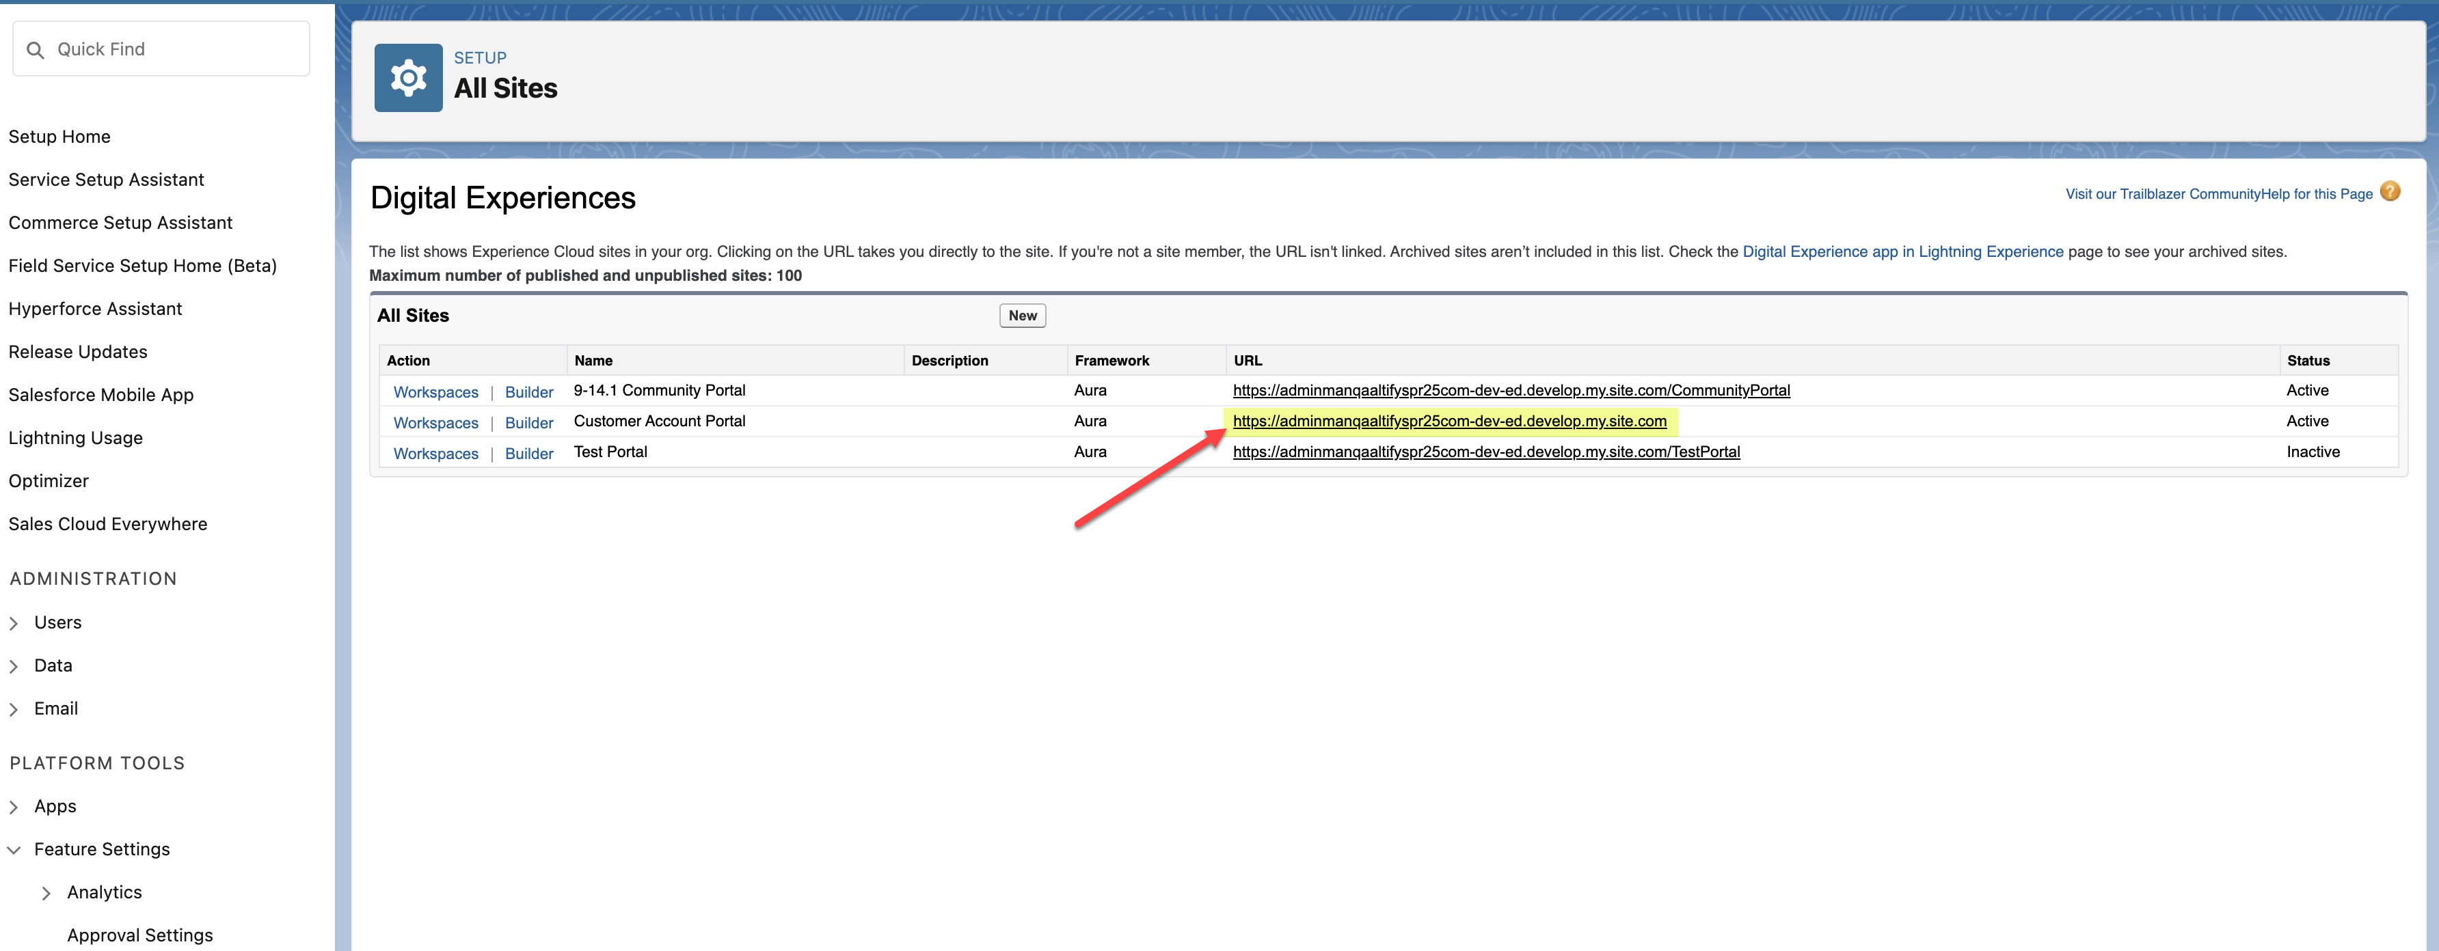Open the Optimizer page

pyautogui.click(x=49, y=481)
